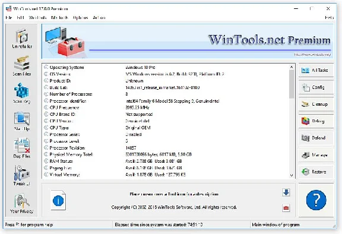
Task: Select the Processor Identifier row
Action: 166,101
